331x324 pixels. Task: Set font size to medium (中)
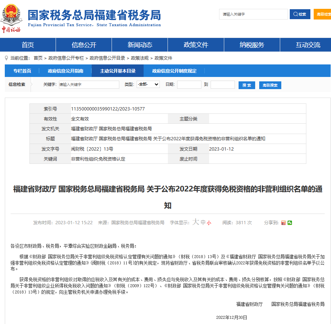[203, 222]
